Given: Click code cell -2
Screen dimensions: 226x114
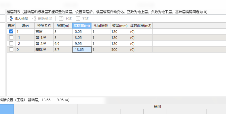Looking at the screenshot, I should 25,44.
